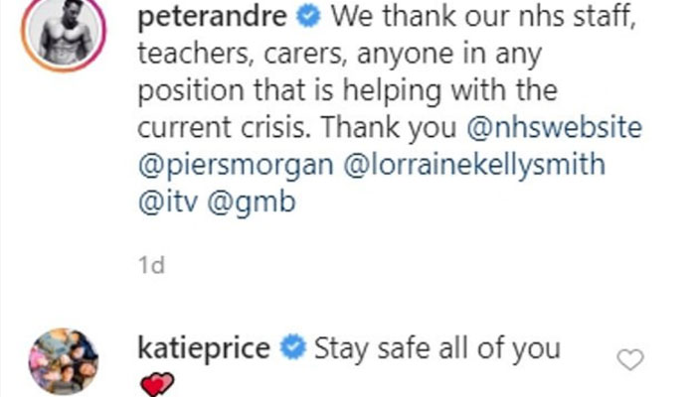Viewport: 696px width, 397px height.
Task: Click the verified badge beside katieprice
Action: 292,348
